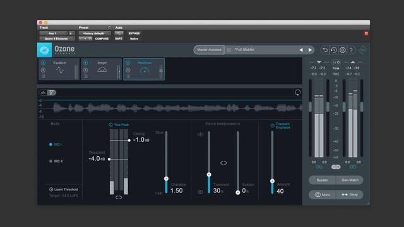This screenshot has height=227, width=404.
Task: Click the Native label button
Action: click(x=134, y=38)
